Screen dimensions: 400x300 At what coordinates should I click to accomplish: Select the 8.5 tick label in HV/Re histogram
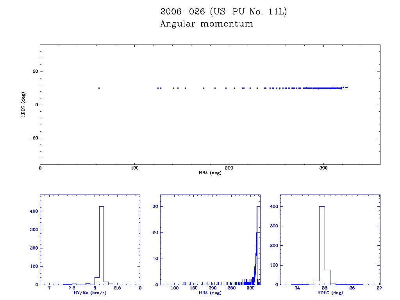[117, 288]
